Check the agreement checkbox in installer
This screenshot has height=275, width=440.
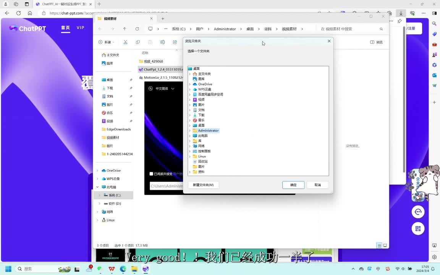(151, 174)
